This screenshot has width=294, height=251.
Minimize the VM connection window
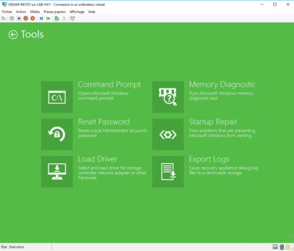[262, 4]
